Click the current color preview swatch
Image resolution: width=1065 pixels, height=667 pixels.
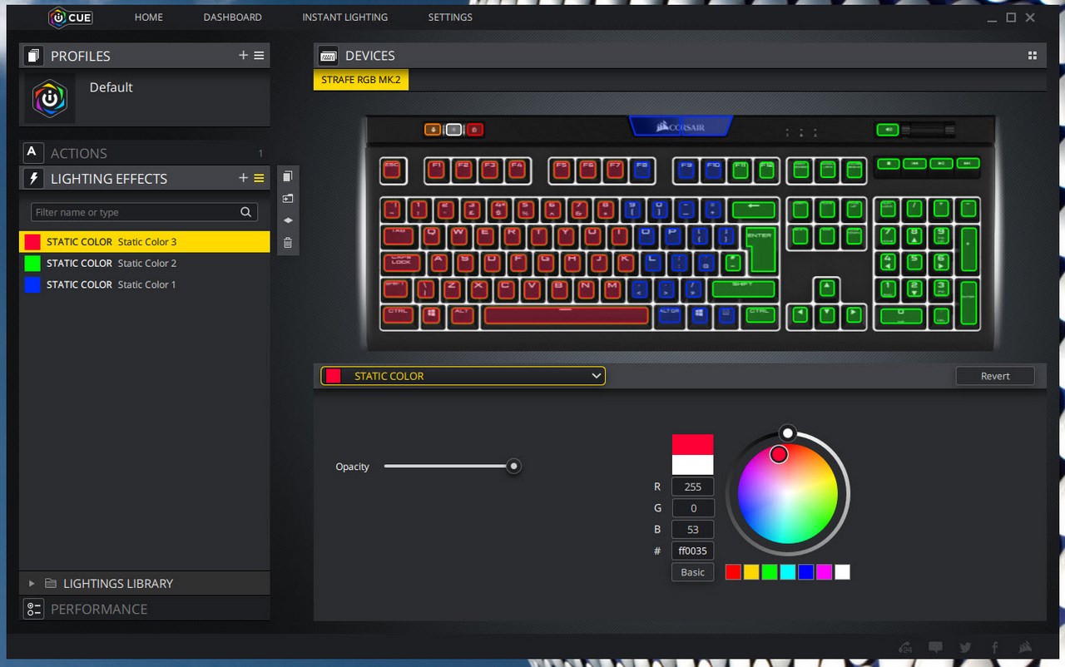click(x=692, y=444)
